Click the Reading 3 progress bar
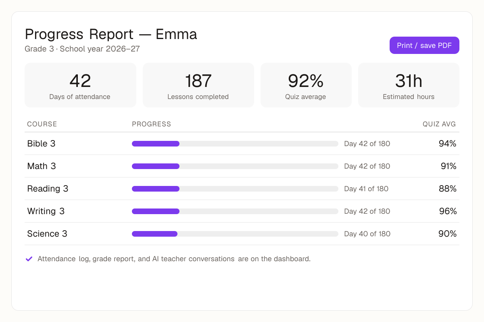 [235, 189]
